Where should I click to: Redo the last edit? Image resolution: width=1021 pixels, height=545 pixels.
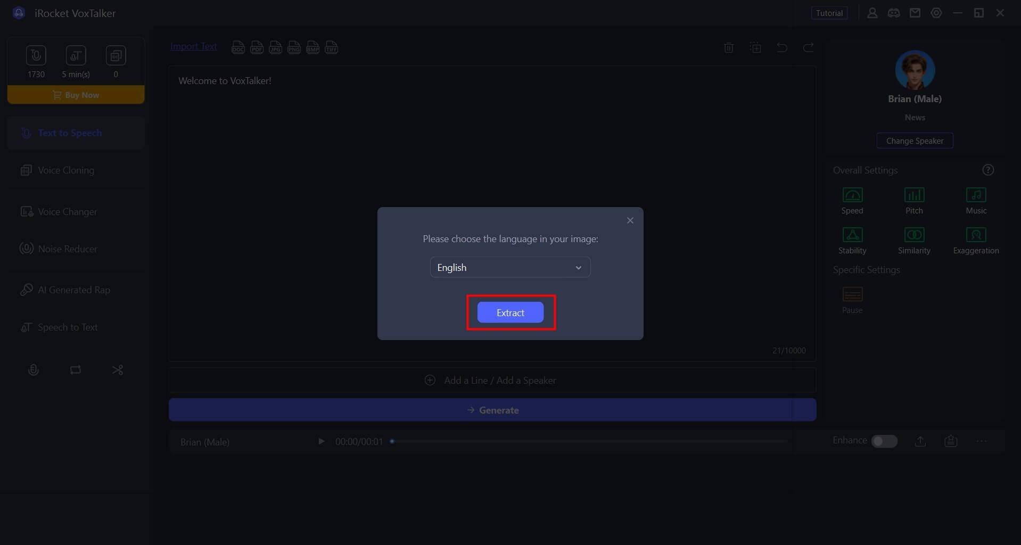coord(808,48)
